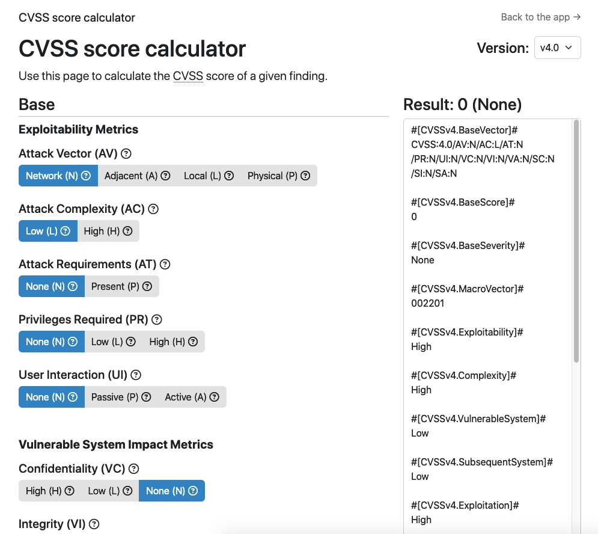This screenshot has height=534, width=598.
Task: Show help for Low (L) attack complexity
Action: tap(66, 231)
